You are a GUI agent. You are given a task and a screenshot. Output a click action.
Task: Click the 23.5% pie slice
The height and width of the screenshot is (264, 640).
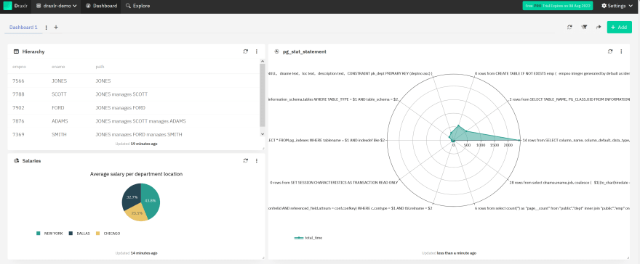tap(137, 213)
